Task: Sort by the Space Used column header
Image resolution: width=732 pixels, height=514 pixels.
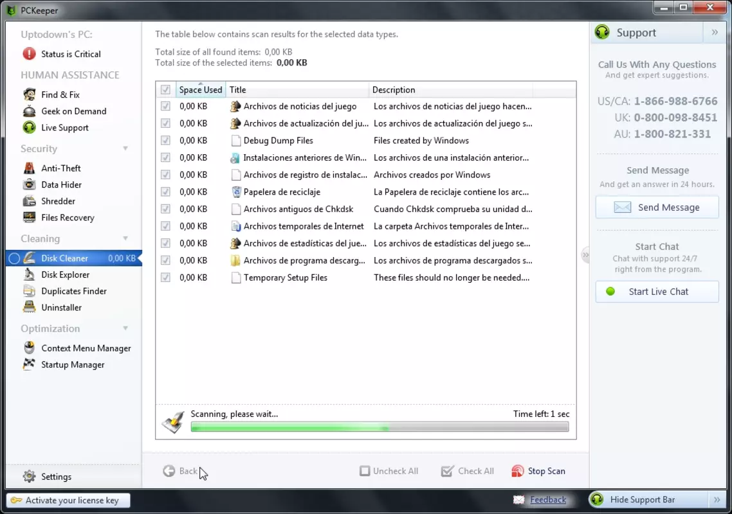Action: click(x=201, y=89)
